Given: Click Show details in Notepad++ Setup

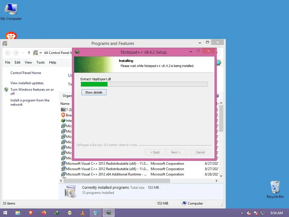Looking at the screenshot, I should tap(94, 92).
